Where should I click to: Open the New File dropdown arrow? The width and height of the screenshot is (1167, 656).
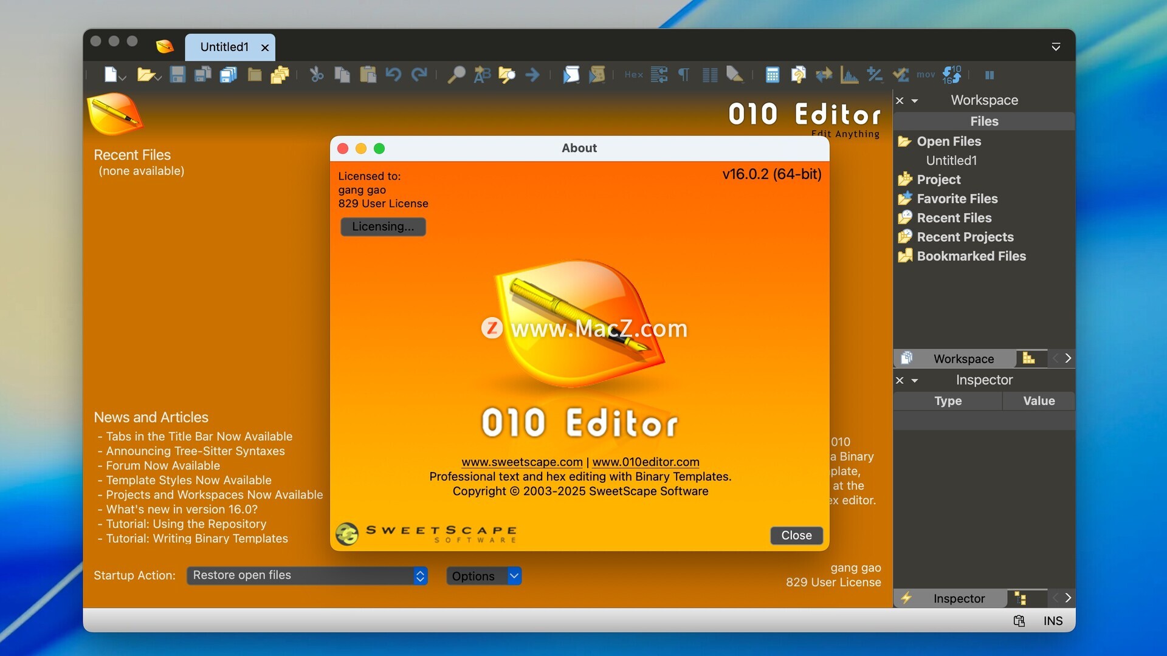click(x=123, y=78)
